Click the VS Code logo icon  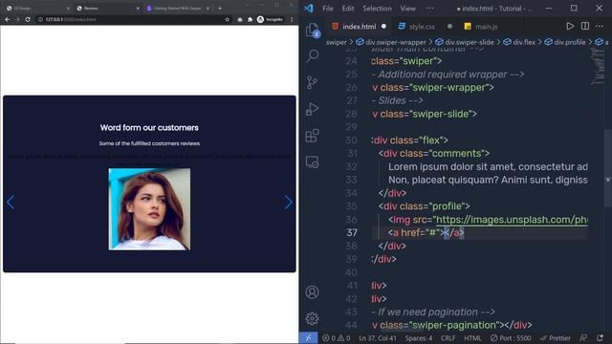(x=309, y=9)
